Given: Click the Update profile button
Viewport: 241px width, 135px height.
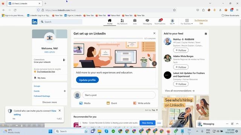Looking at the screenshot, I should pyautogui.click(x=87, y=80).
